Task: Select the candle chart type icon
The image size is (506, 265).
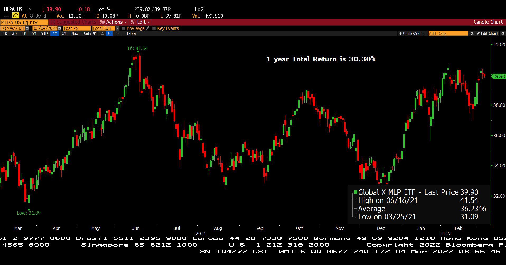Action: tap(109, 33)
